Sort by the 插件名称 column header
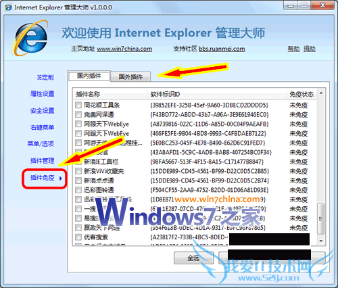 [x=110, y=94]
